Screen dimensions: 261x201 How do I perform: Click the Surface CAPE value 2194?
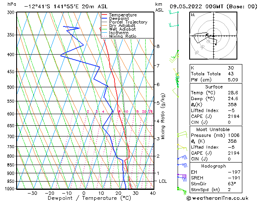click(x=234, y=116)
